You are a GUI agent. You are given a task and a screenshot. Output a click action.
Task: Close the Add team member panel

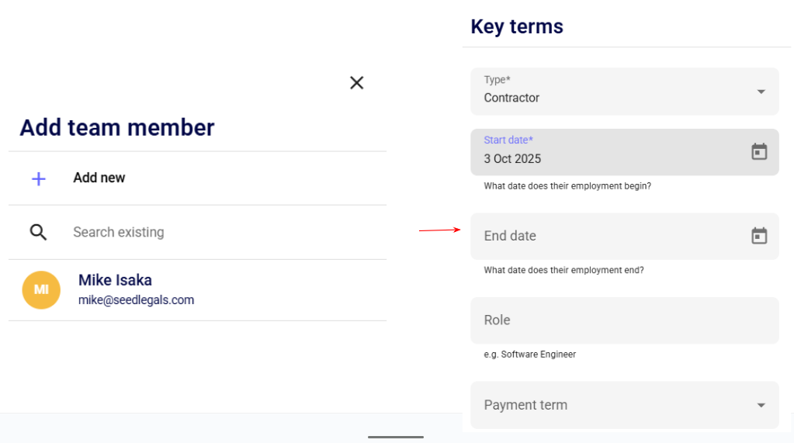pos(357,83)
